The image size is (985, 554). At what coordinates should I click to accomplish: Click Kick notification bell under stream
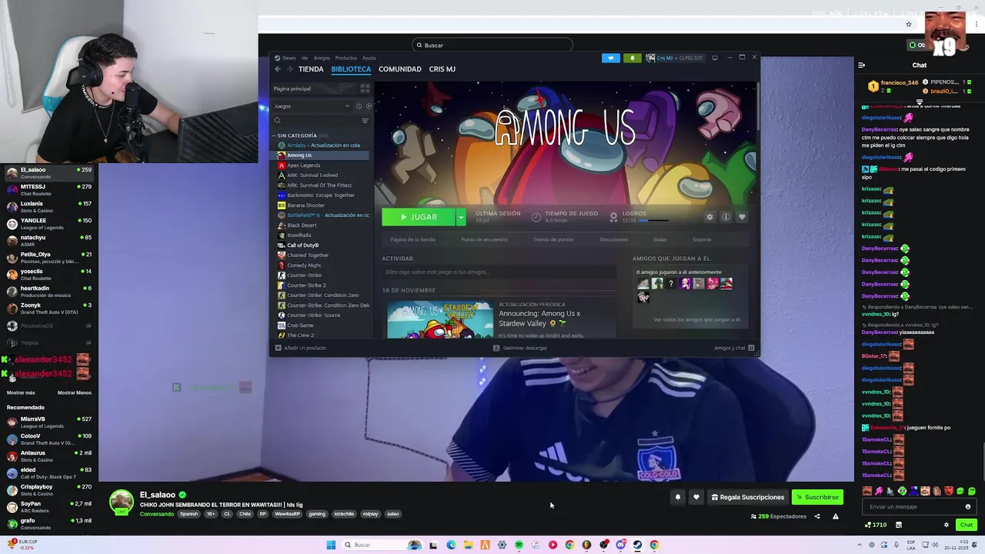(678, 497)
